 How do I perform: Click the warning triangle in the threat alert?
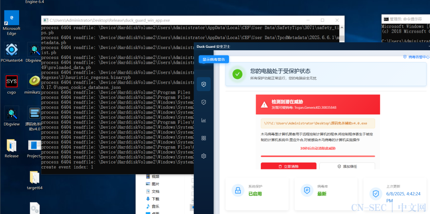264,104
